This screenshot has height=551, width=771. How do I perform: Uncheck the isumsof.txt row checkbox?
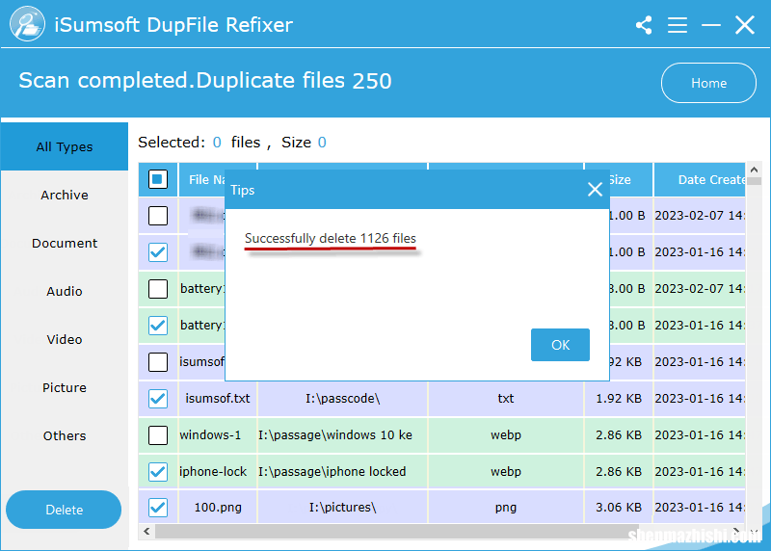(158, 399)
